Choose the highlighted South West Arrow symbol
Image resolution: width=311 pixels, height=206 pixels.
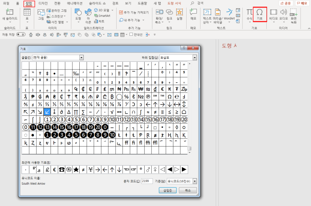click(x=47, y=112)
